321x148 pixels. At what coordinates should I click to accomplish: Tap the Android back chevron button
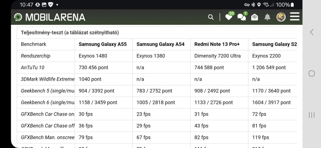[312, 32]
